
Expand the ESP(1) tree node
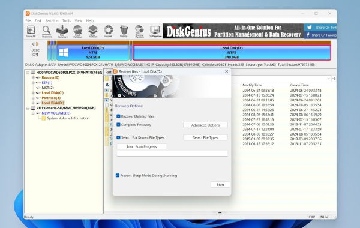coord(33,83)
